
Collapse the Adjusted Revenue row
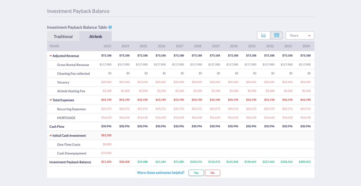[x=51, y=56]
